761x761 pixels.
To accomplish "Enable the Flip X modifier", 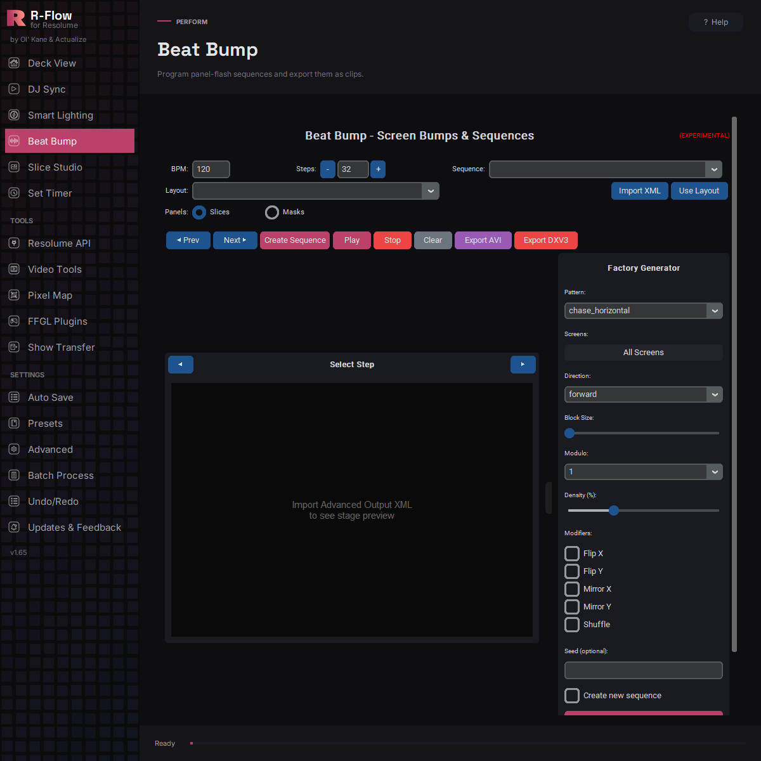I will [x=572, y=554].
